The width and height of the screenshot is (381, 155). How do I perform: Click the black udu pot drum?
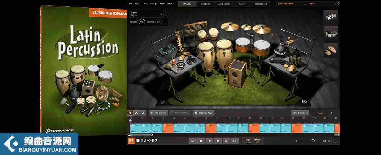coord(281,49)
